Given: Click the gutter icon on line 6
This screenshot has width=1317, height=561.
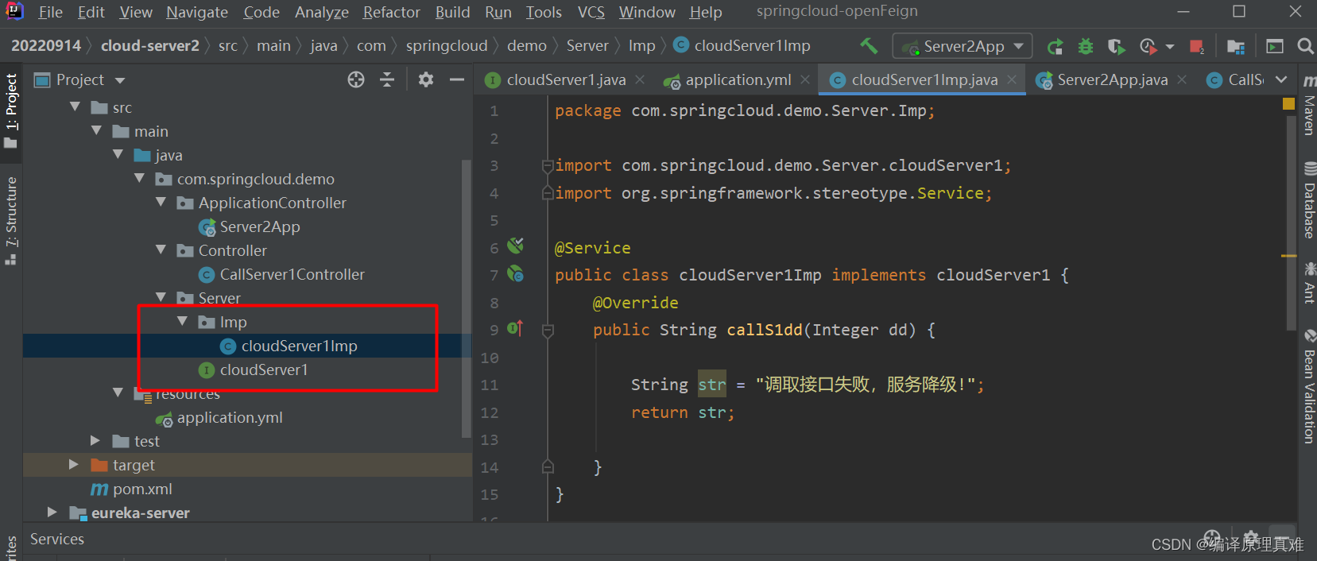Looking at the screenshot, I should pyautogui.click(x=516, y=245).
